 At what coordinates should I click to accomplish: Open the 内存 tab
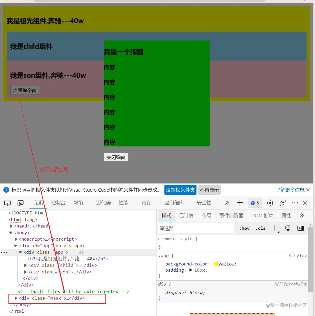(x=146, y=203)
